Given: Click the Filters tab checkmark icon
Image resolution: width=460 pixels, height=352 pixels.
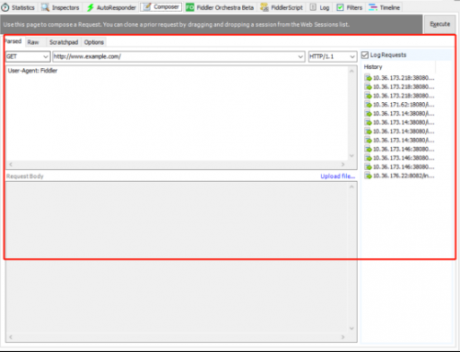Looking at the screenshot, I should tap(340, 7).
